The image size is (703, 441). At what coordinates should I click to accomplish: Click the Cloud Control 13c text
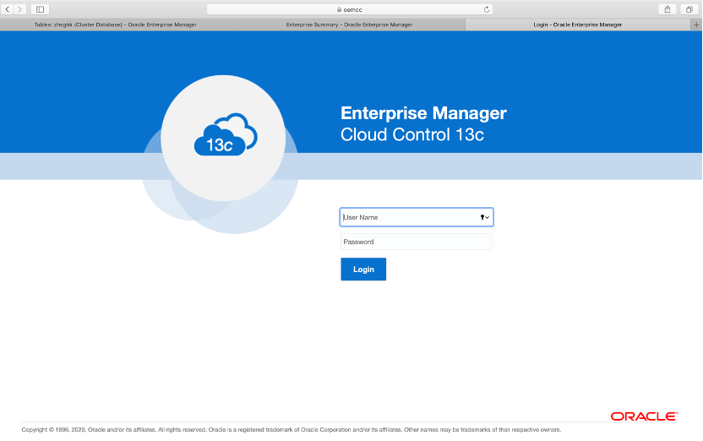[412, 134]
